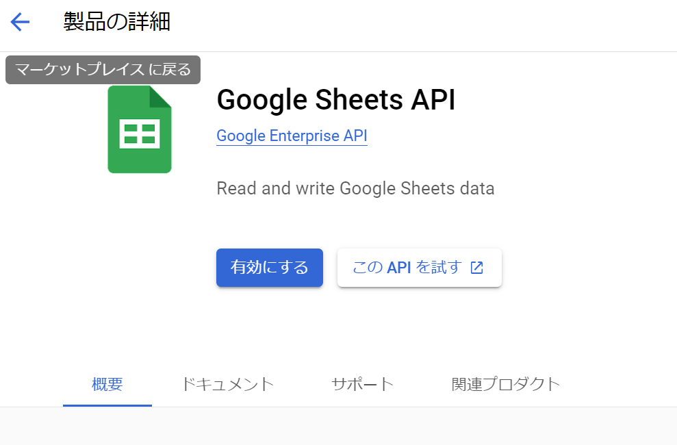Switch to the ドキュメント tab
This screenshot has width=677, height=445.
tap(227, 384)
